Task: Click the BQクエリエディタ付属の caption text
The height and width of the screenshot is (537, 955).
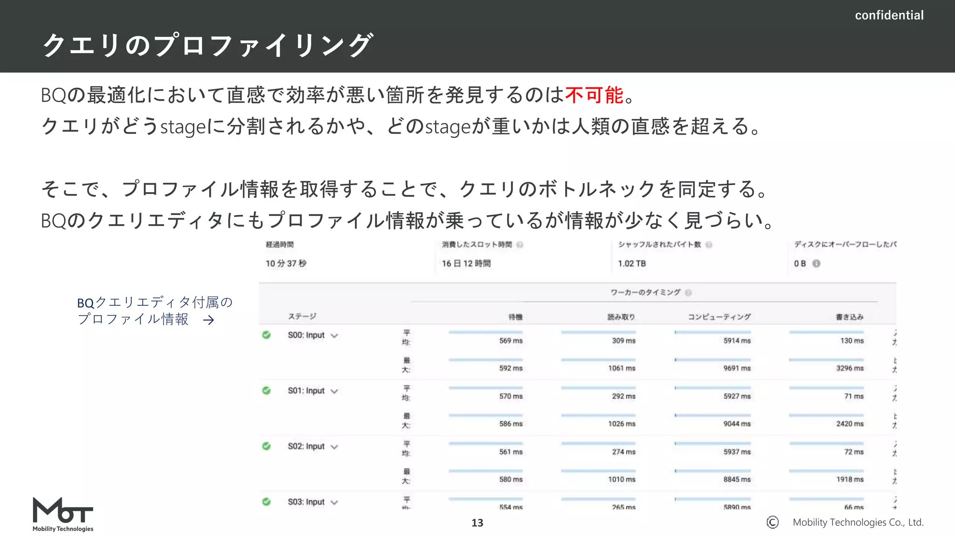Action: click(x=155, y=303)
